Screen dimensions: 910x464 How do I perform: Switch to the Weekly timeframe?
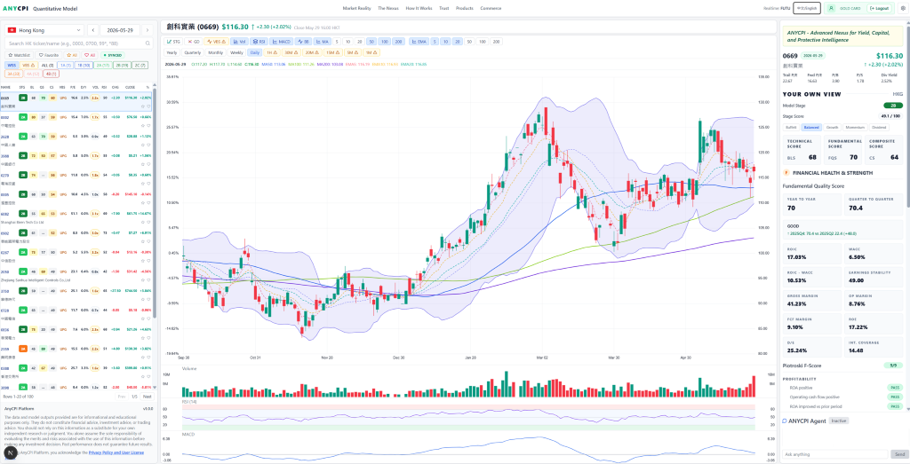pyautogui.click(x=236, y=52)
